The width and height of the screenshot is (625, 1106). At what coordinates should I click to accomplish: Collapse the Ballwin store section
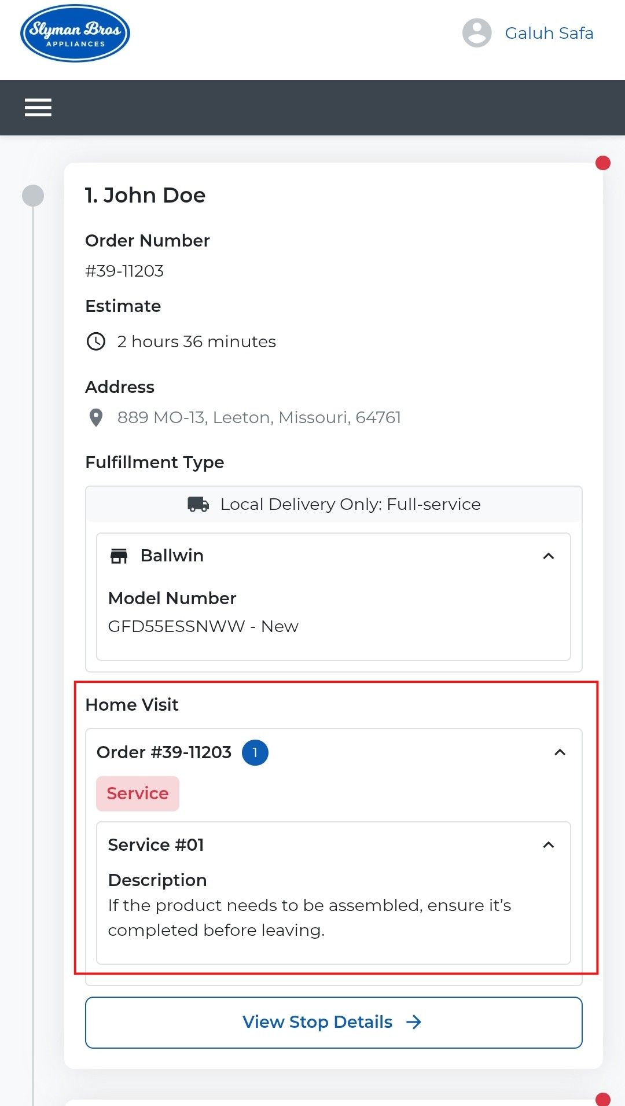pos(549,556)
